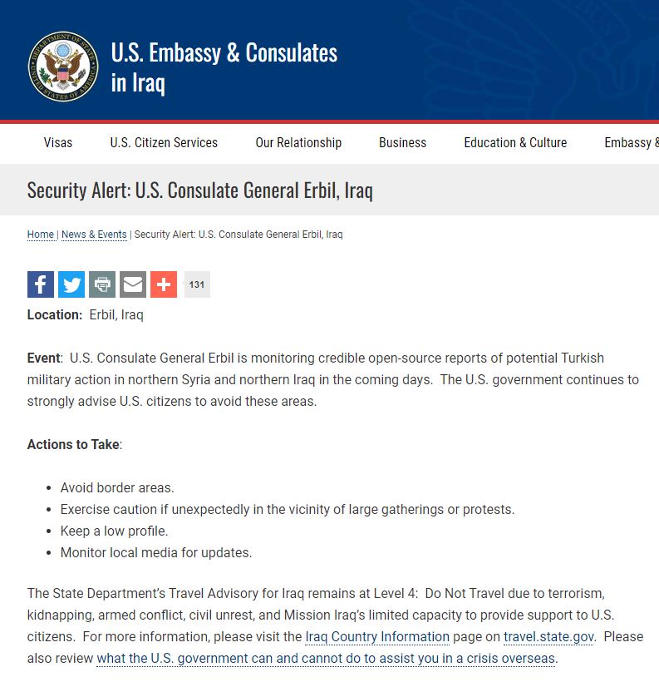659x682 pixels.
Task: Click the Security Alert page heading
Action: point(199,190)
